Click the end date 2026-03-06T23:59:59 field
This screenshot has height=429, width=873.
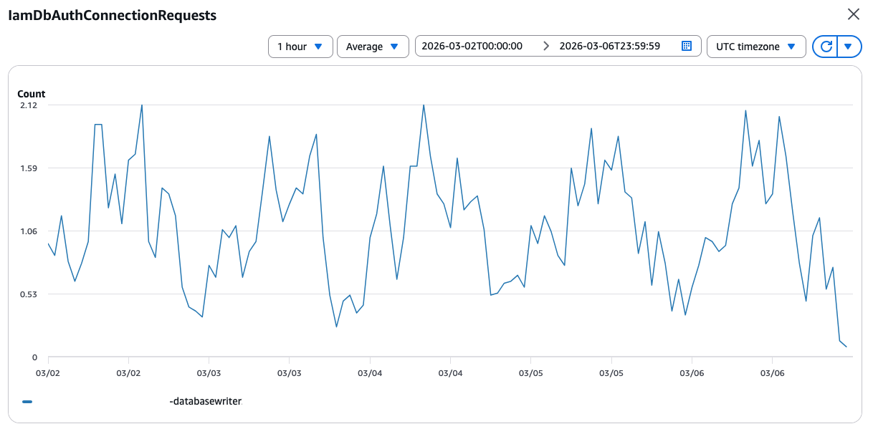point(609,47)
